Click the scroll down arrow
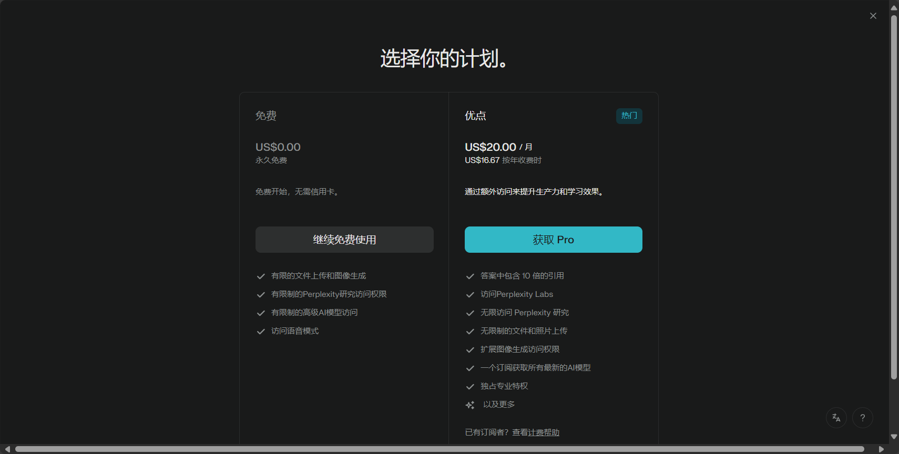This screenshot has height=454, width=899. pos(894,437)
